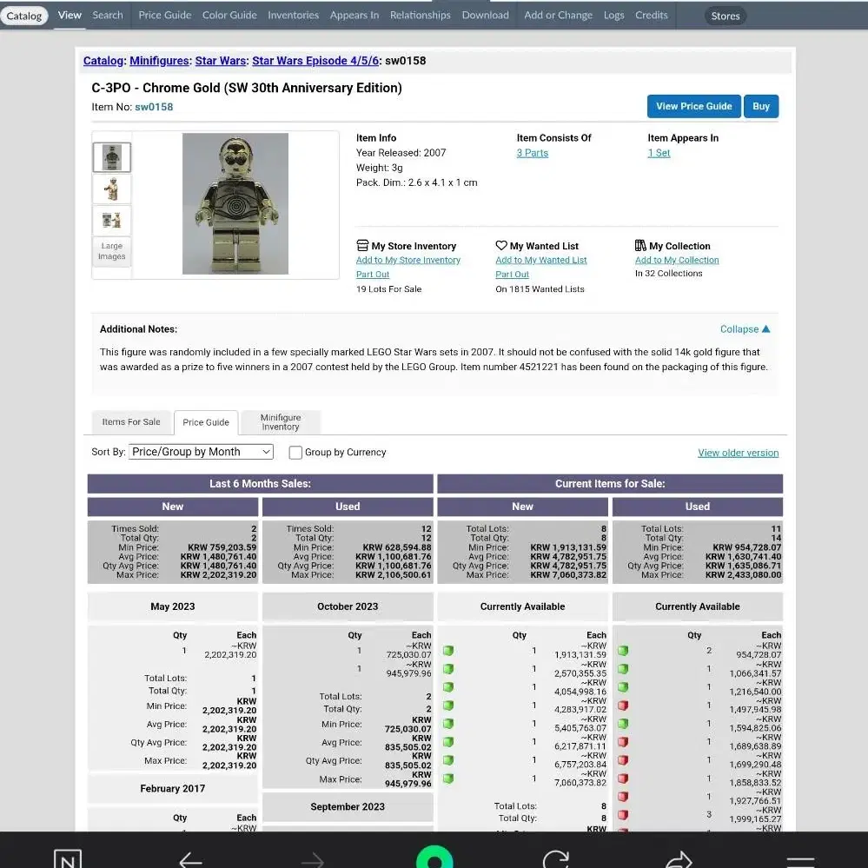Tap the Naver N logo icon
The image size is (868, 868).
coord(68,859)
